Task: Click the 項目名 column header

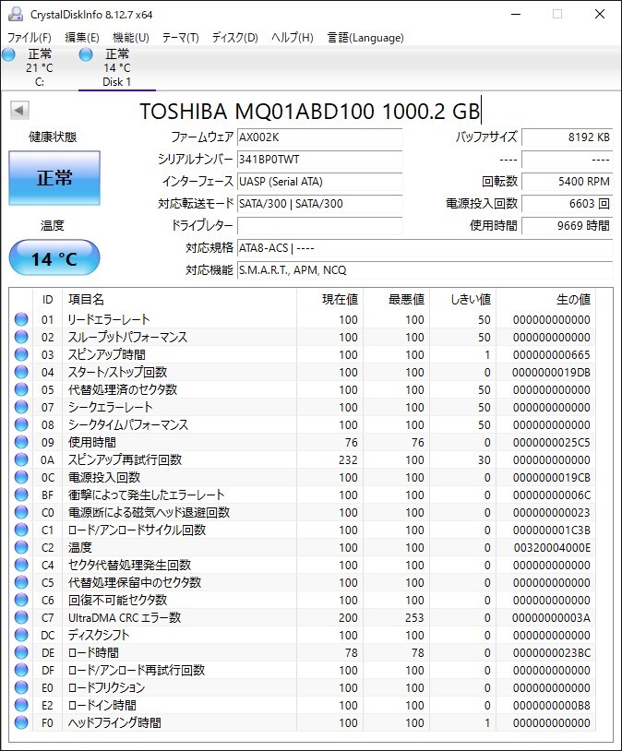Action: (180, 299)
